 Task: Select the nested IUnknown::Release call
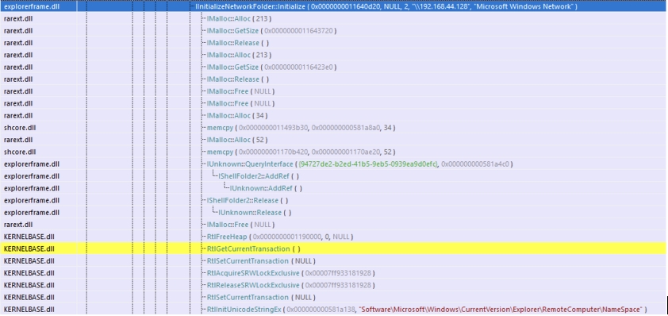click(255, 212)
